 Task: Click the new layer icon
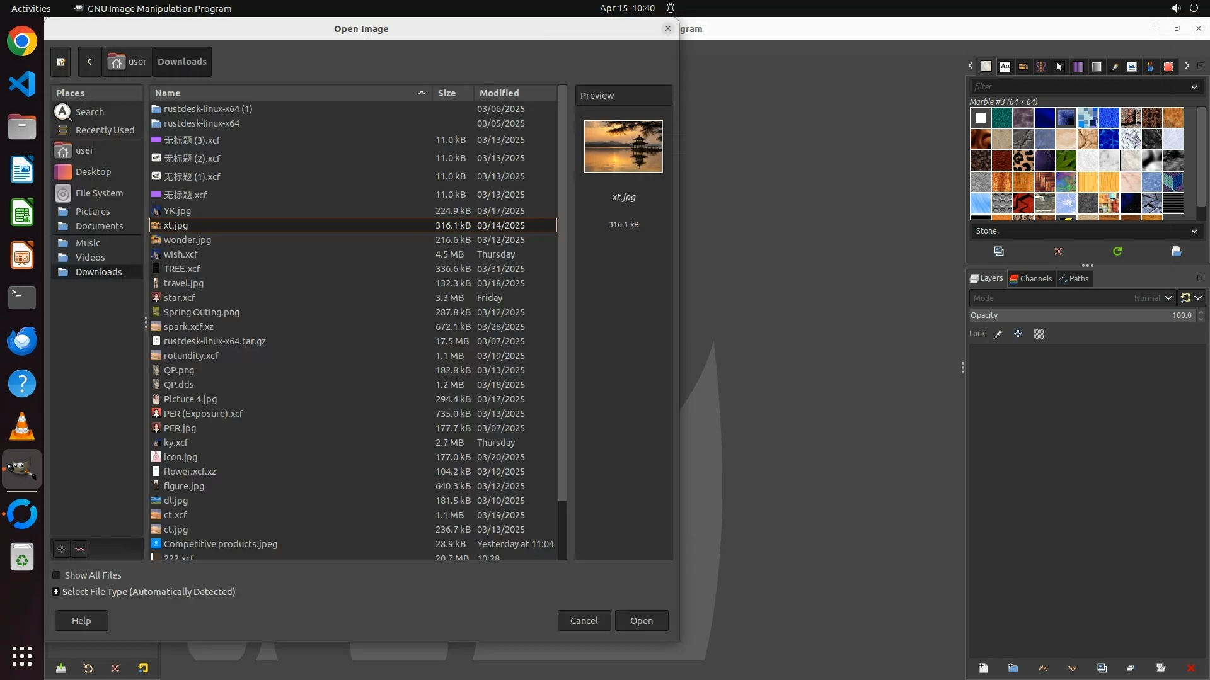(x=983, y=668)
